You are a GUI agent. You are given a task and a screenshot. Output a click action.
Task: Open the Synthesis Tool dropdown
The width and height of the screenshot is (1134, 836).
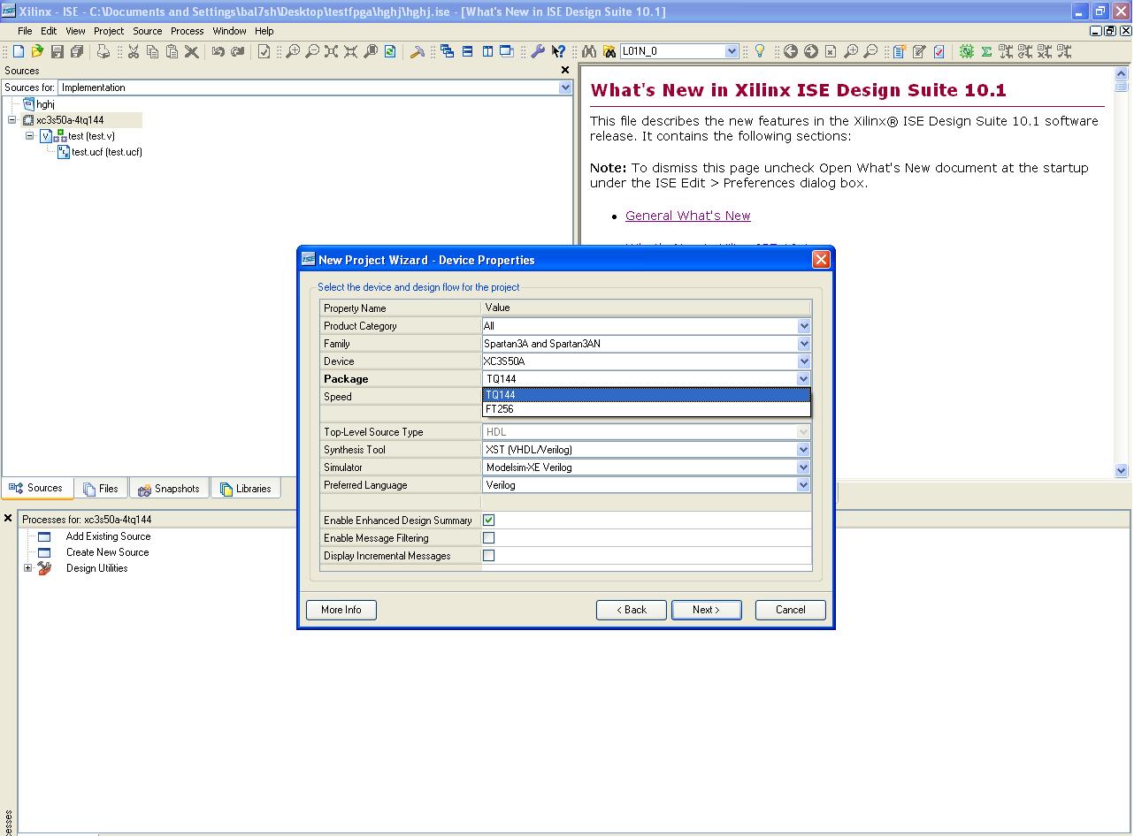804,450
